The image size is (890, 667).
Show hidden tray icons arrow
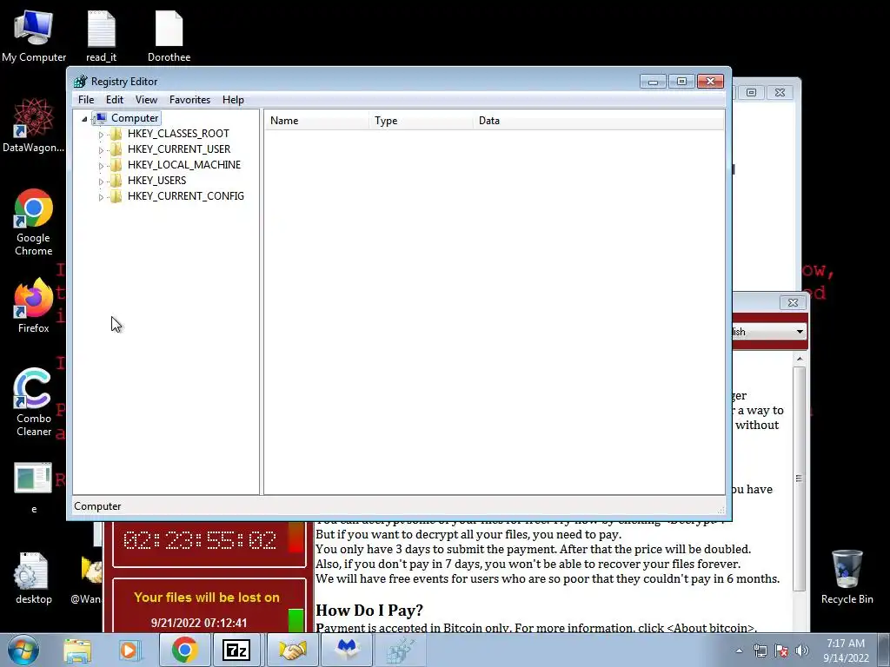click(739, 650)
